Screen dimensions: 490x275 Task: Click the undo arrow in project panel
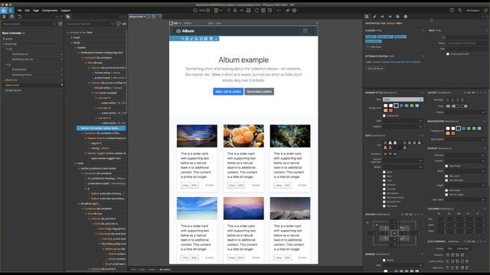19,17
